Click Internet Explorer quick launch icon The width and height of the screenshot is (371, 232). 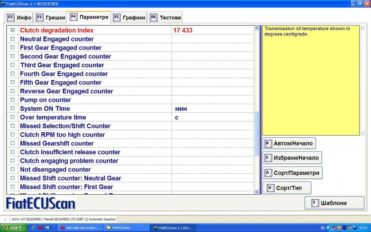coord(34,227)
